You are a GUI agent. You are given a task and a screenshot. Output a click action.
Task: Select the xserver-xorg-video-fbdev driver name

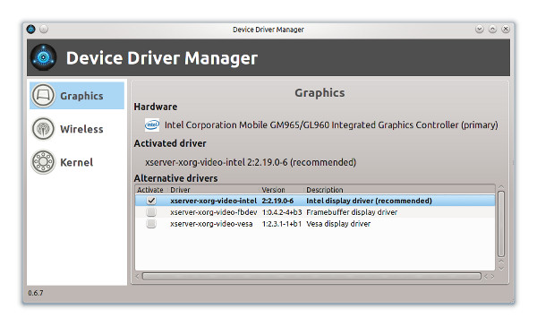(213, 212)
